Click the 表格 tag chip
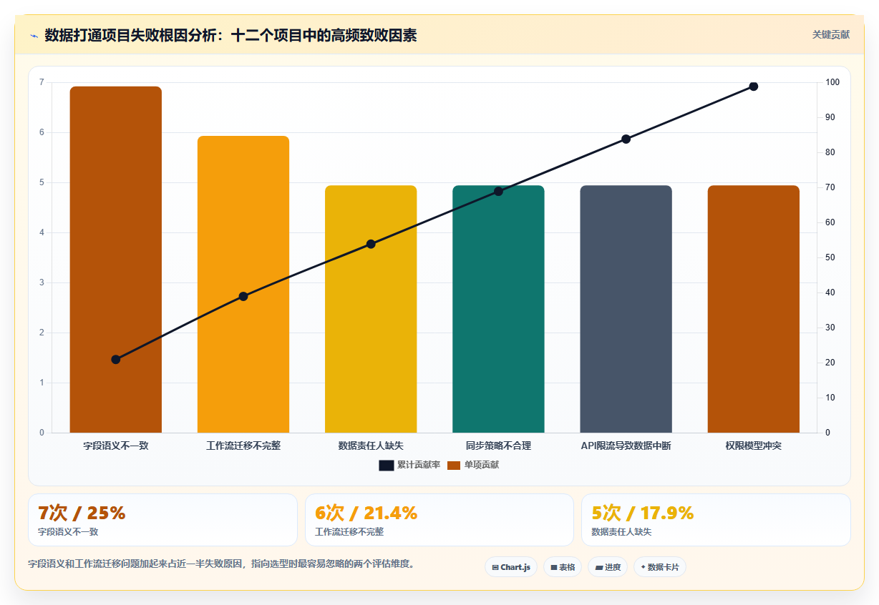Screen dimensions: 879x605 [563, 567]
